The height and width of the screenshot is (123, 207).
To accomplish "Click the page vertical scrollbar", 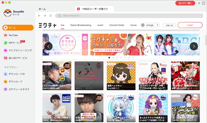I will (x=206, y=40).
